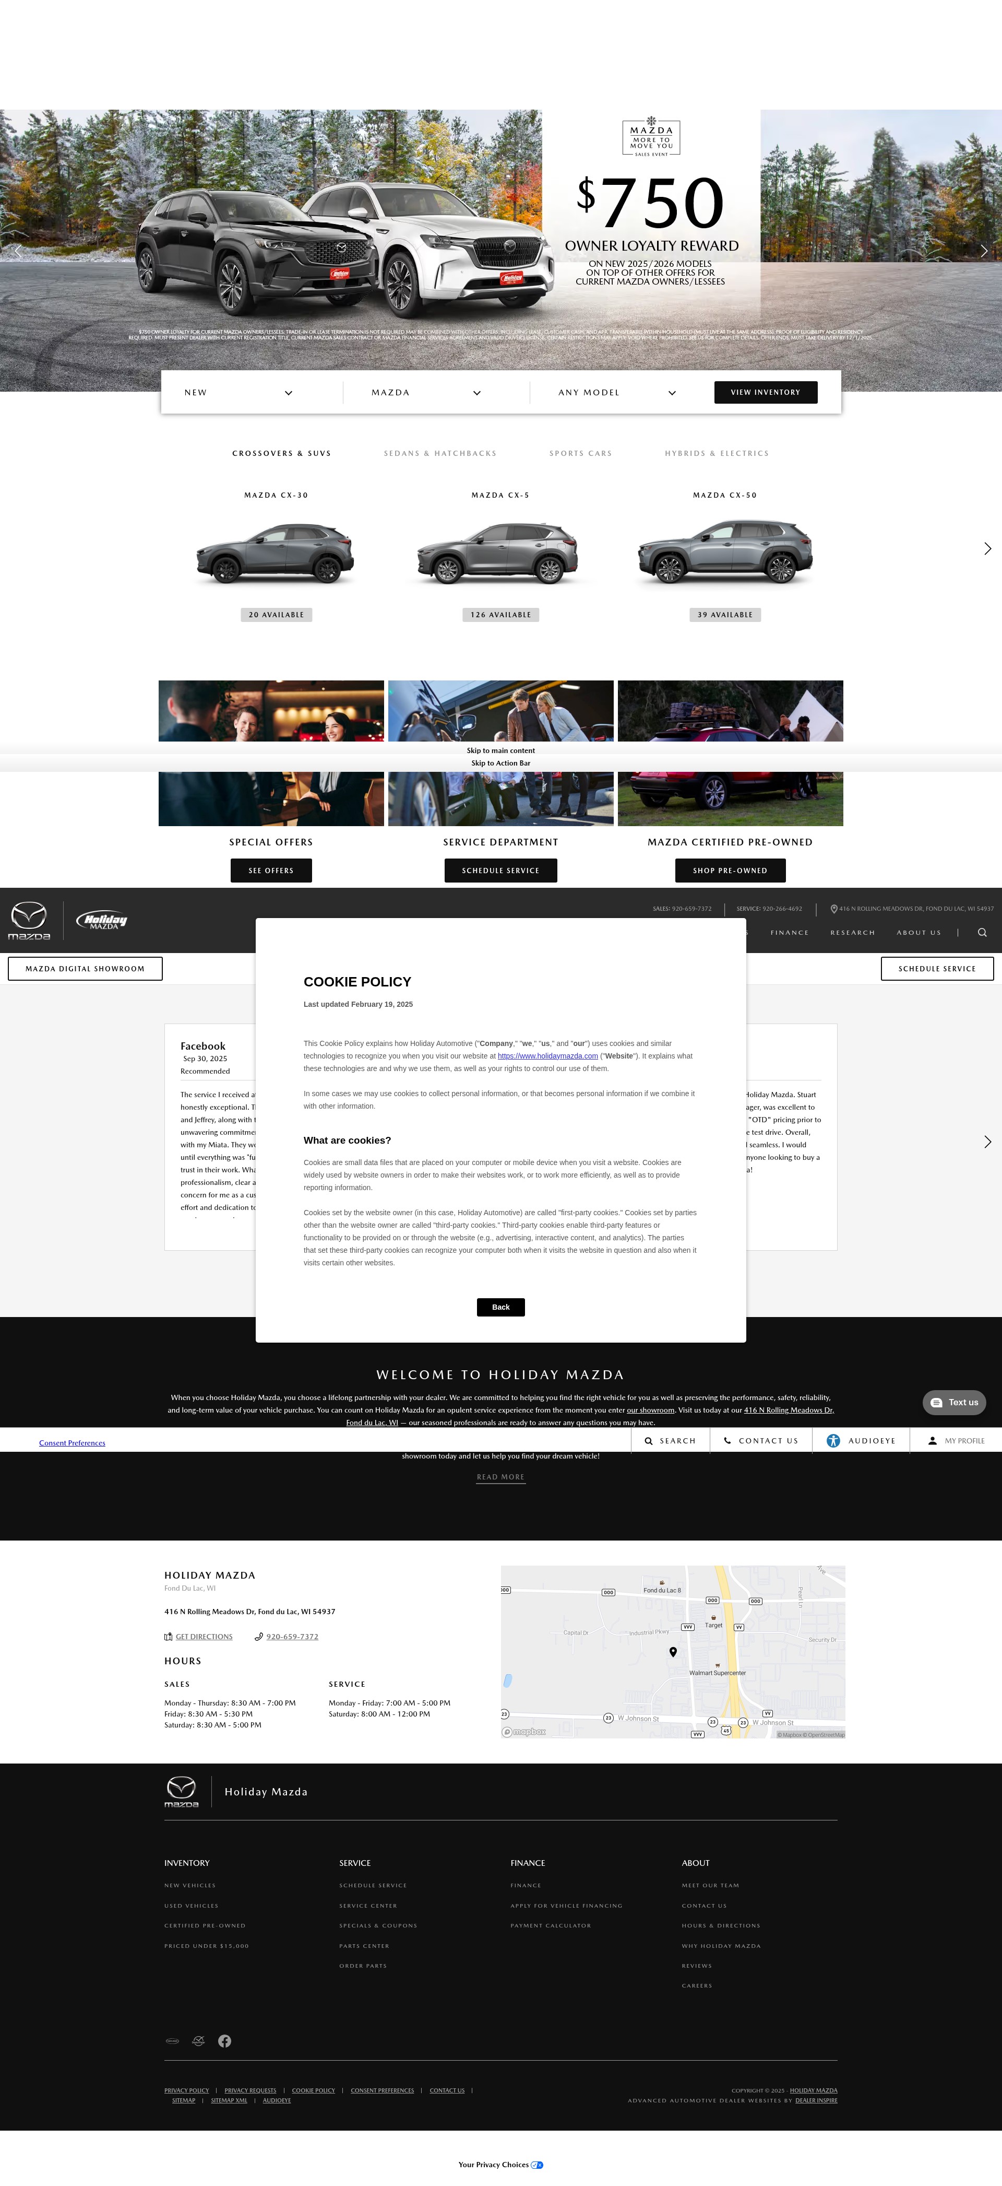Click the My Profile person icon

[933, 1440]
